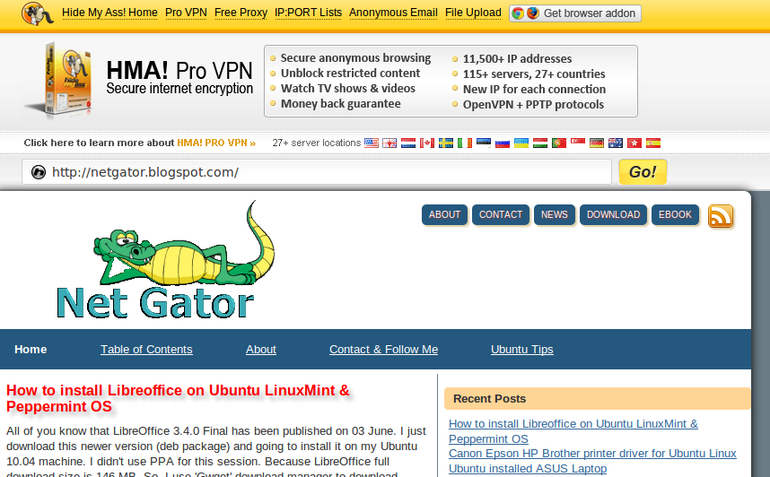
Task: Open the NEWS button in blog header
Action: (x=555, y=215)
